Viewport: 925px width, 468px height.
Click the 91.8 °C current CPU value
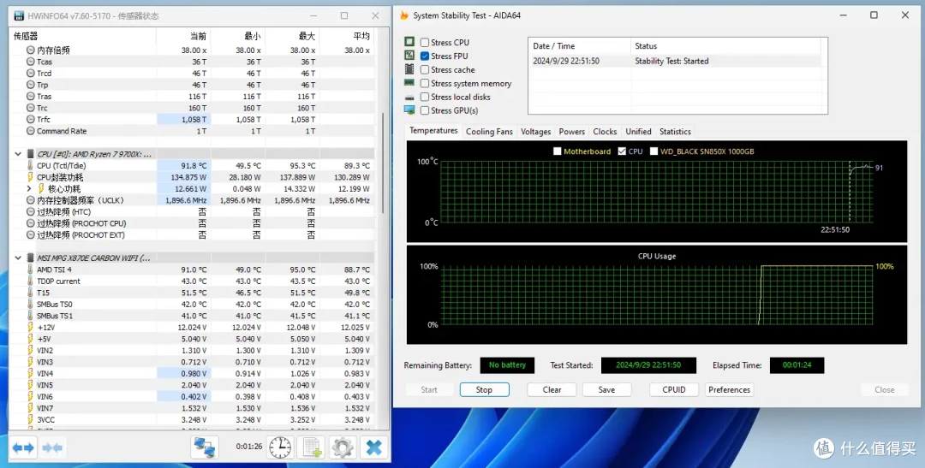194,166
